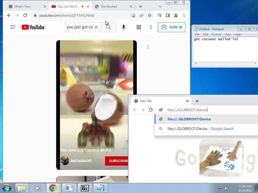This screenshot has width=258, height=193.
Task: Bookmark this page with the star icon
Action: point(150,15)
